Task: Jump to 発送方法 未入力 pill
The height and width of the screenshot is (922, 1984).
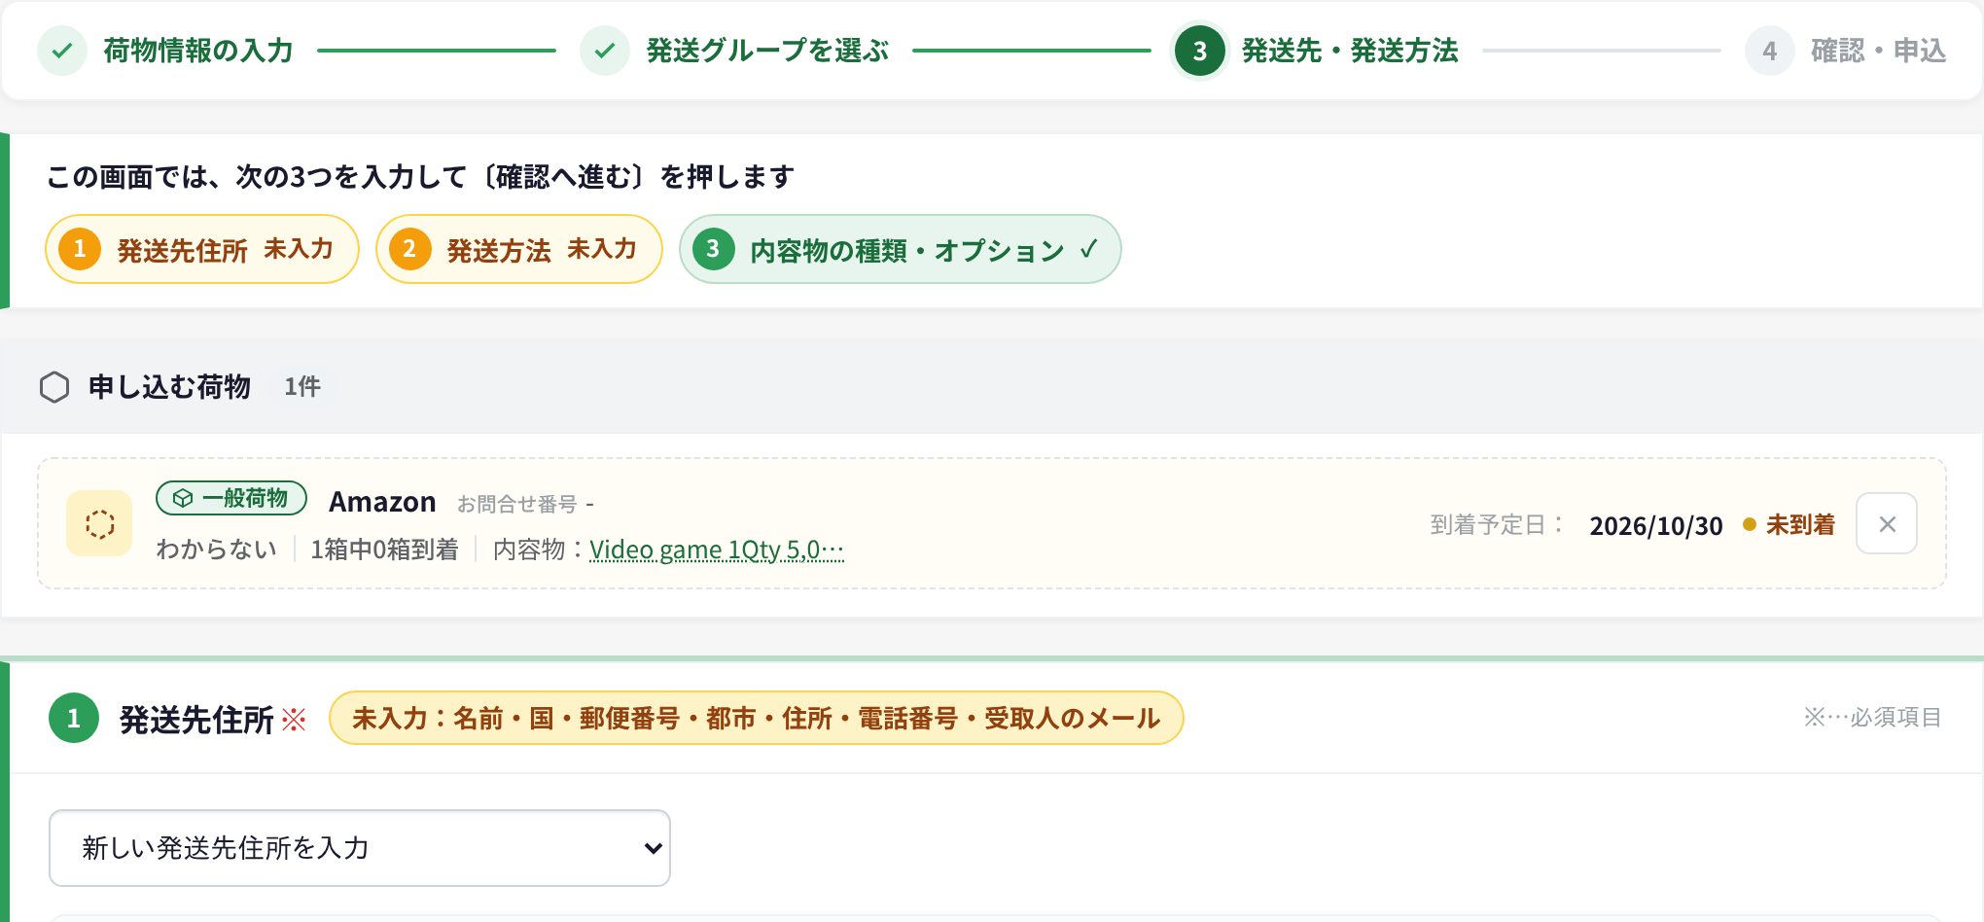Action: point(519,249)
